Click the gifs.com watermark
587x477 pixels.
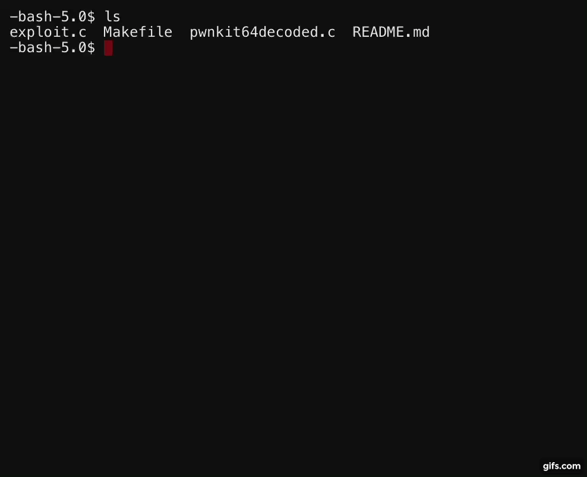tap(561, 466)
